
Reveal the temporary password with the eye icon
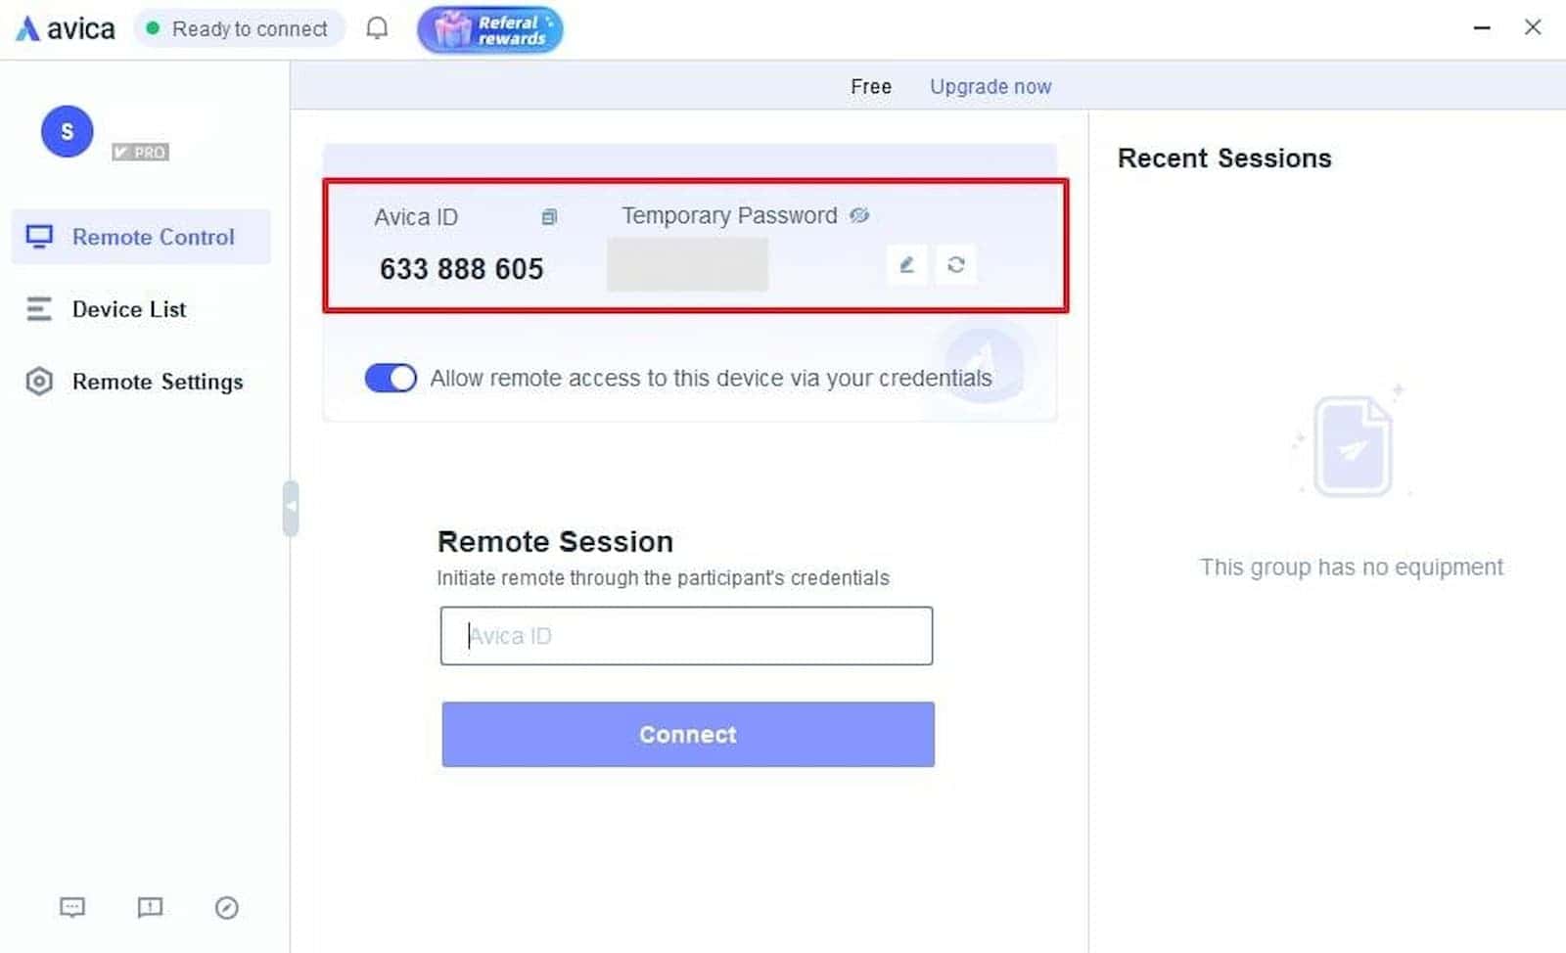coord(859,215)
